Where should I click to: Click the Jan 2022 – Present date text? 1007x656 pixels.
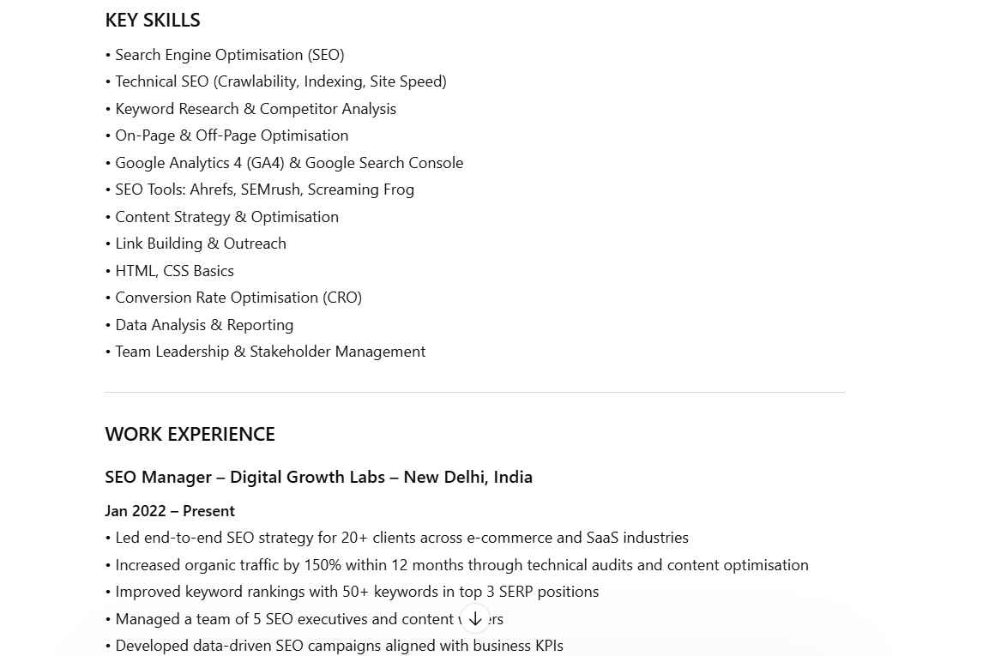tap(170, 511)
